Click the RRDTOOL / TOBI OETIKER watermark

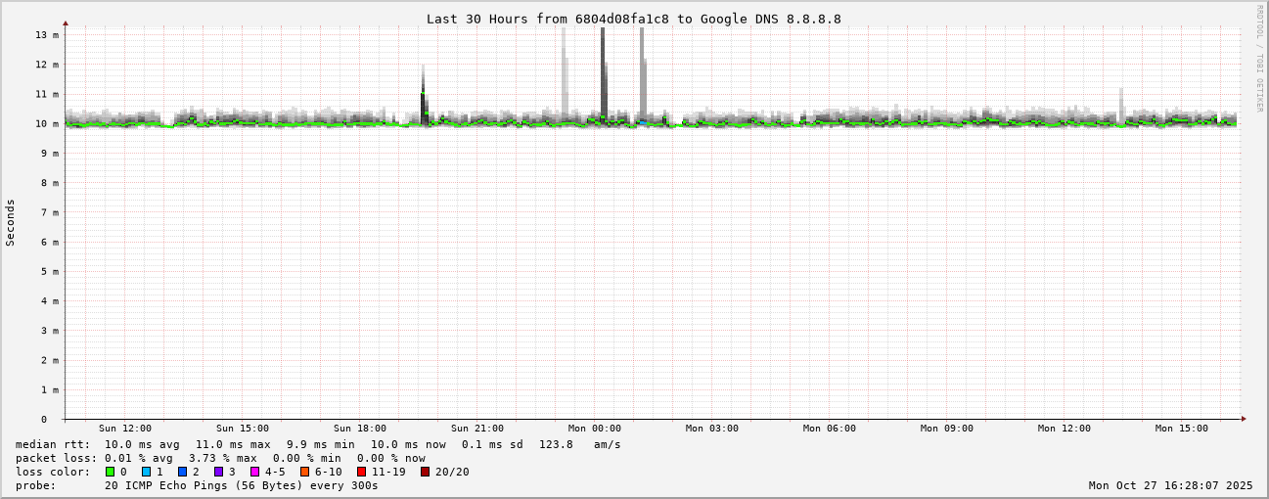[x=1259, y=58]
